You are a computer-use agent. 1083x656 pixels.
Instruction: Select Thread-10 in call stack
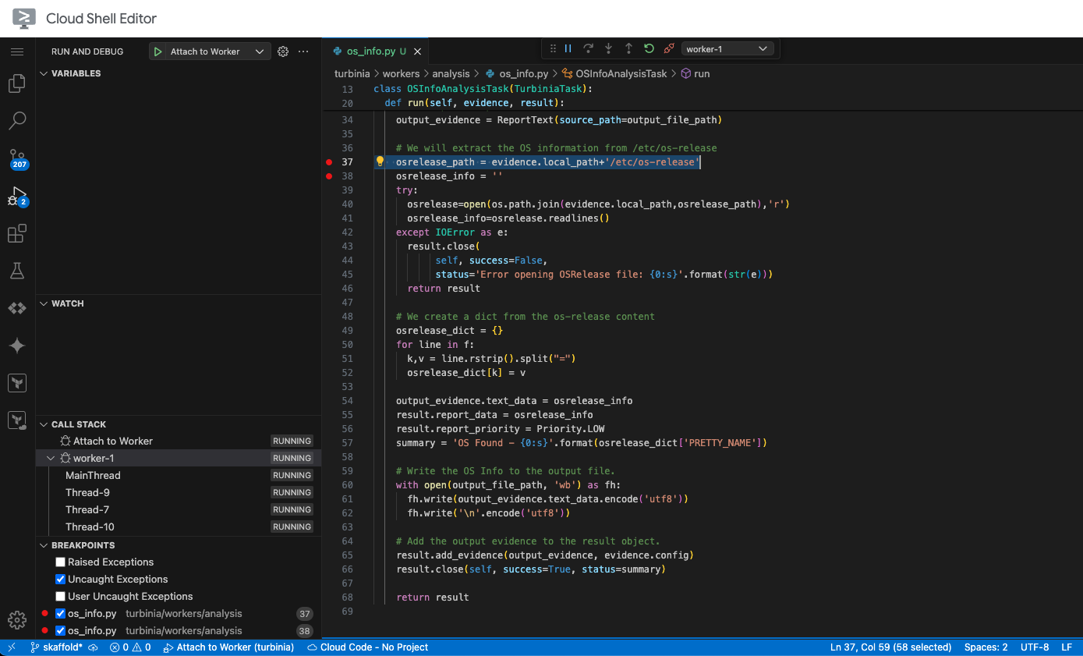[179, 527]
